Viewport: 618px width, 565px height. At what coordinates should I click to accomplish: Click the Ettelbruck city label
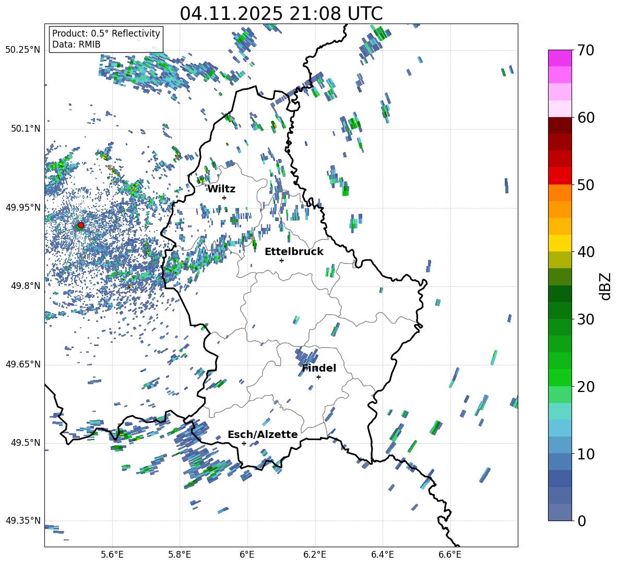point(294,252)
